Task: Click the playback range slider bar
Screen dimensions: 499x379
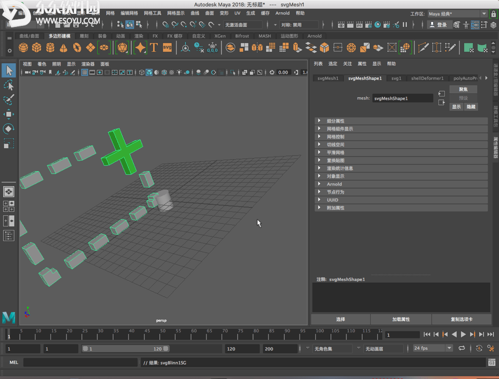Action: (x=125, y=349)
